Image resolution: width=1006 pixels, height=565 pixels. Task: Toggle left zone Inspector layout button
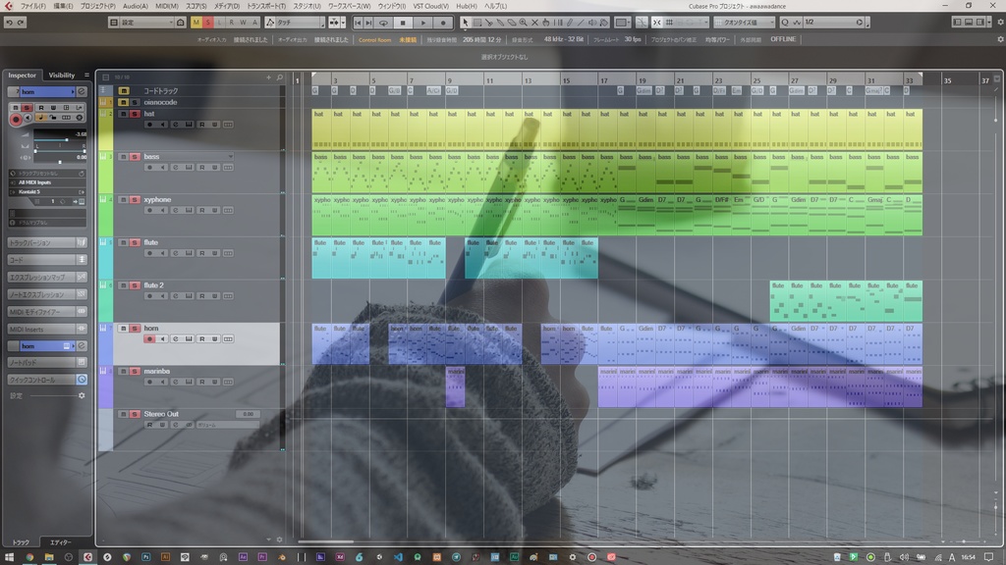pyautogui.click(x=957, y=23)
